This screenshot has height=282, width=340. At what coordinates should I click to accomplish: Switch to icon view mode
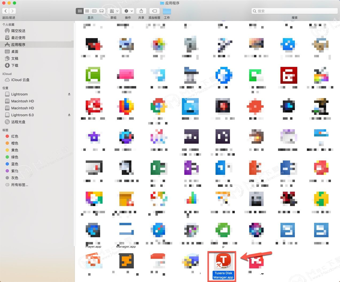click(80, 11)
